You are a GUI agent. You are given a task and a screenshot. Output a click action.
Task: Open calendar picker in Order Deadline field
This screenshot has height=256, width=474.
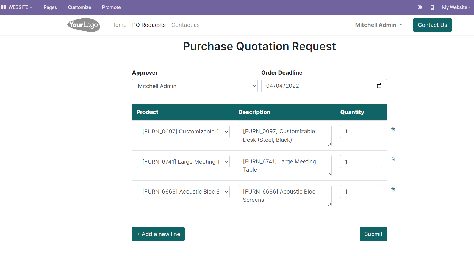(x=379, y=86)
